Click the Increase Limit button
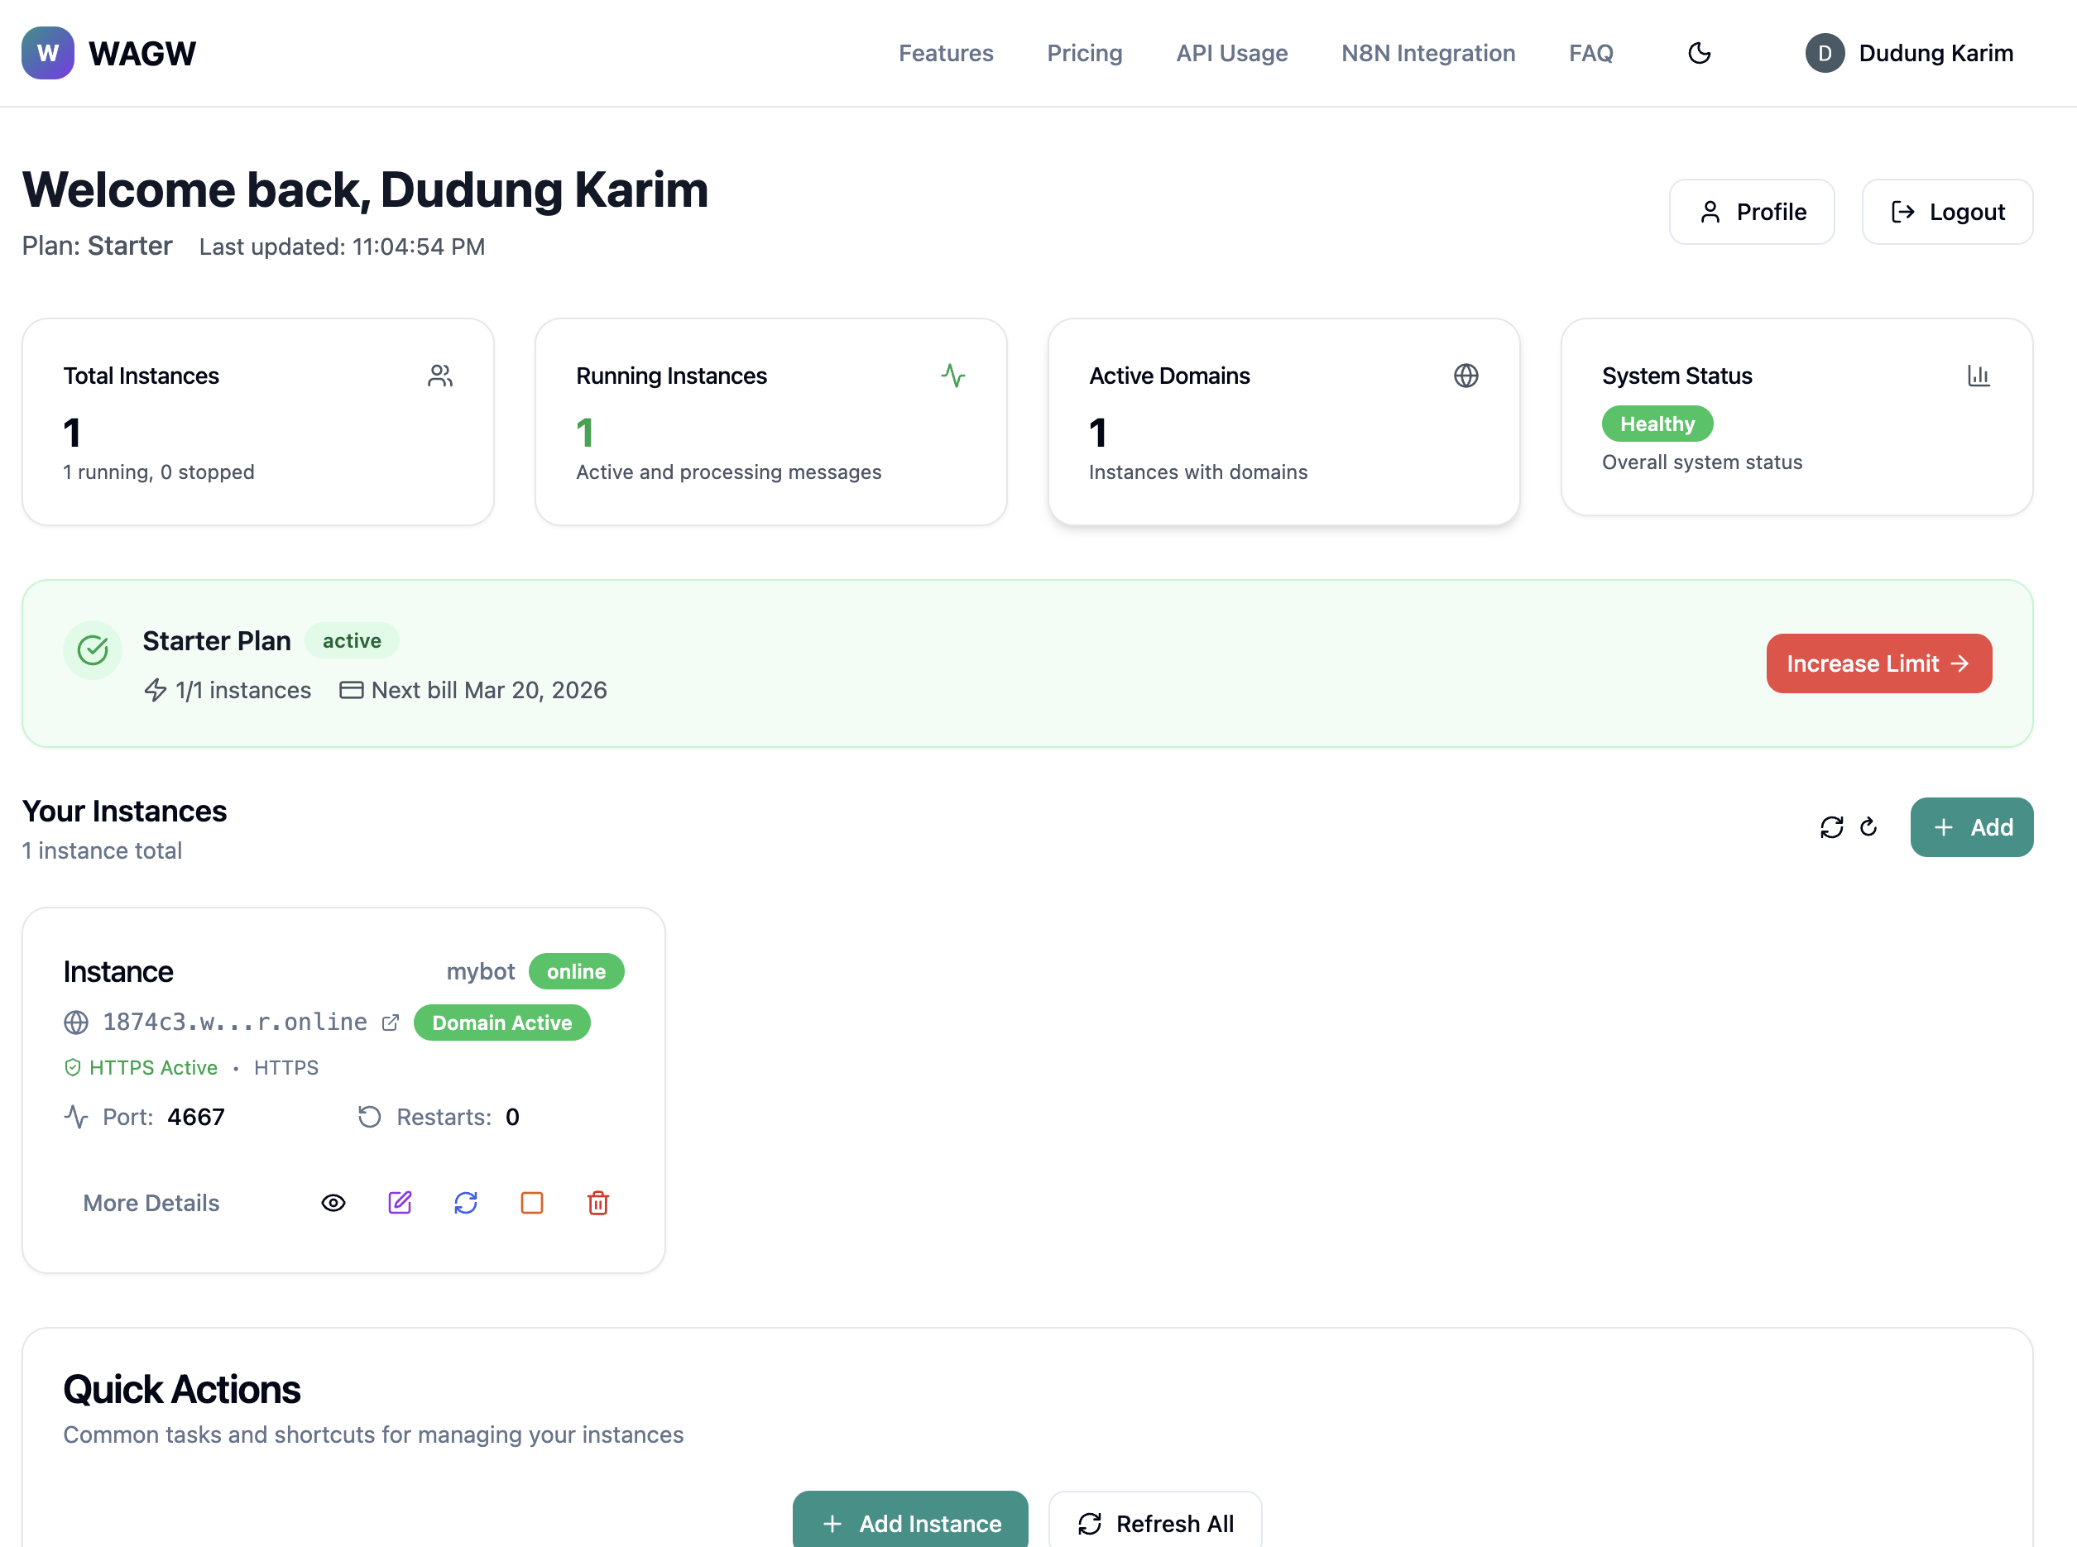The width and height of the screenshot is (2077, 1547). click(1878, 663)
